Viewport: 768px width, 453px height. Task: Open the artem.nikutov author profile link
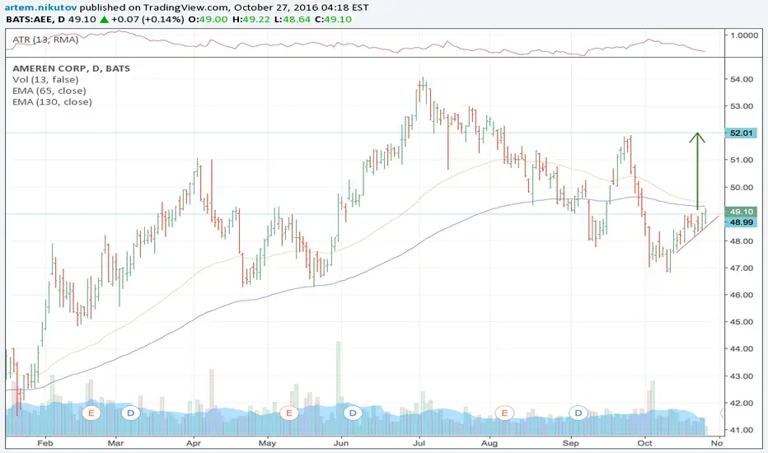click(x=40, y=7)
